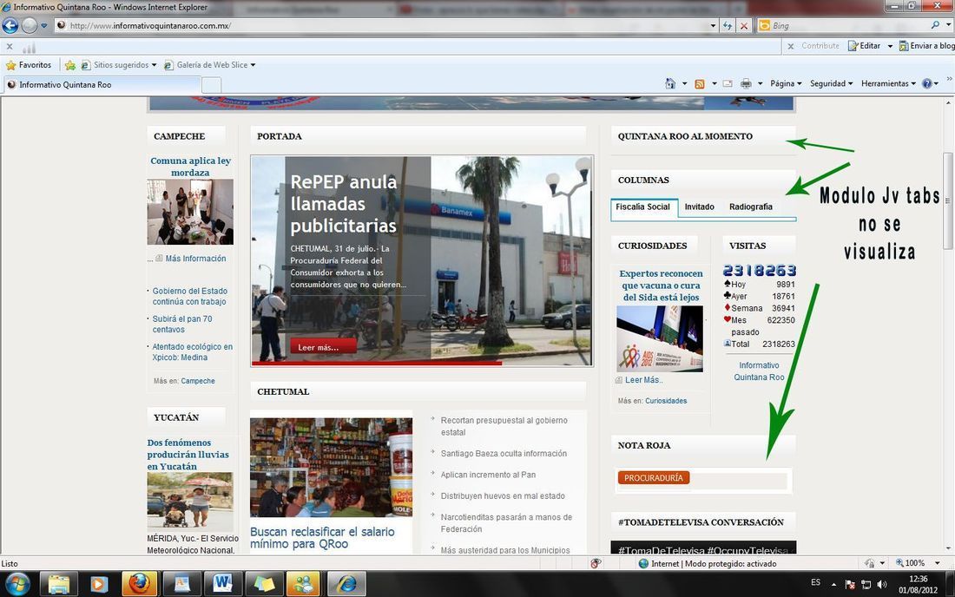The width and height of the screenshot is (955, 597).
Task: Click the AIDS conference photo thumbnail
Action: 660,339
